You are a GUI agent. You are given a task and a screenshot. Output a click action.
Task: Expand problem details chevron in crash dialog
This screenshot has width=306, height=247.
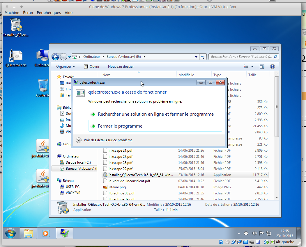click(x=79, y=140)
